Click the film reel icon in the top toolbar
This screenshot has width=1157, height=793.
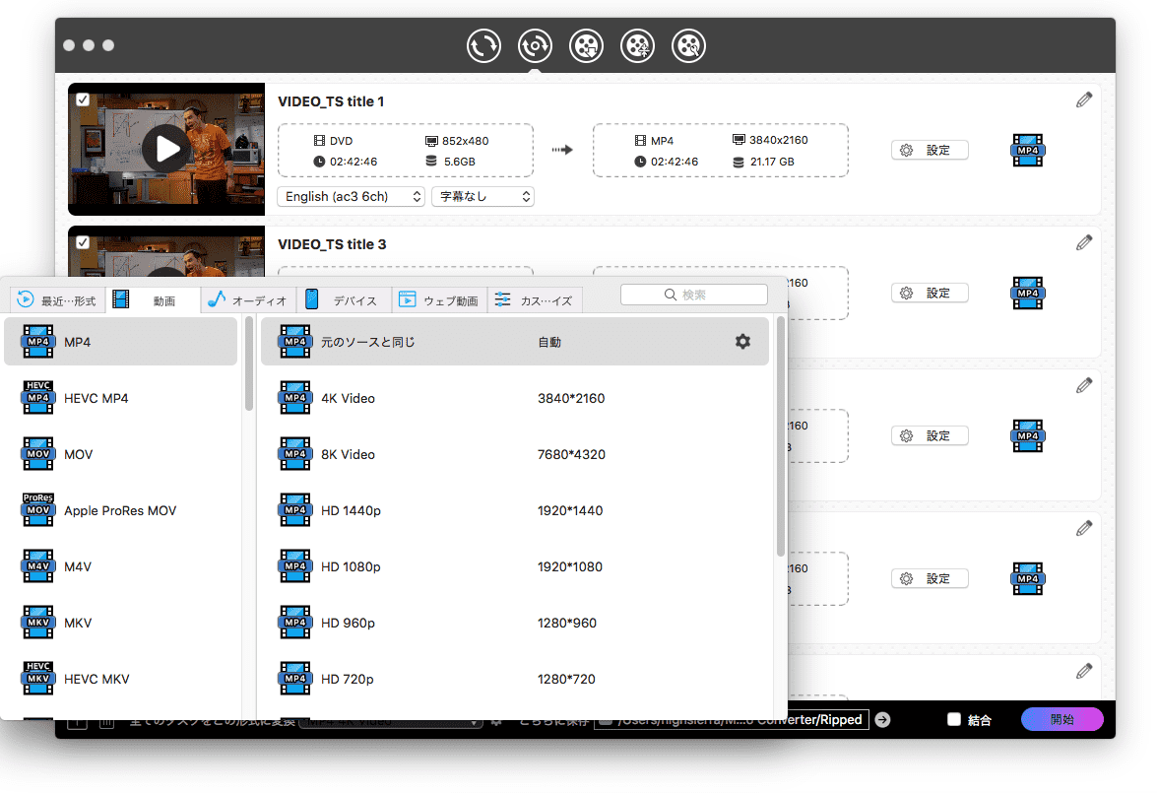click(x=586, y=46)
